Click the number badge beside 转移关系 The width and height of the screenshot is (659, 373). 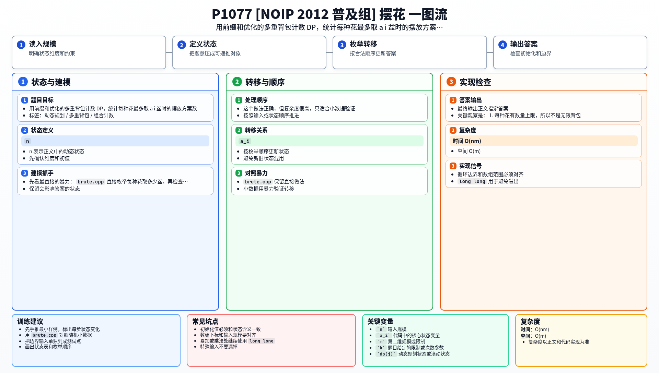[239, 130]
